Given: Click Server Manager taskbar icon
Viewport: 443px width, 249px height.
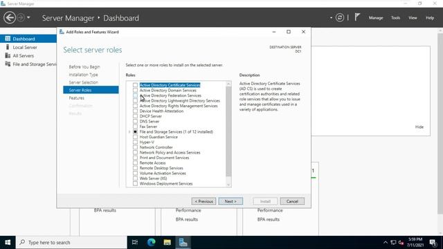Looking at the screenshot, I should click(x=183, y=243).
